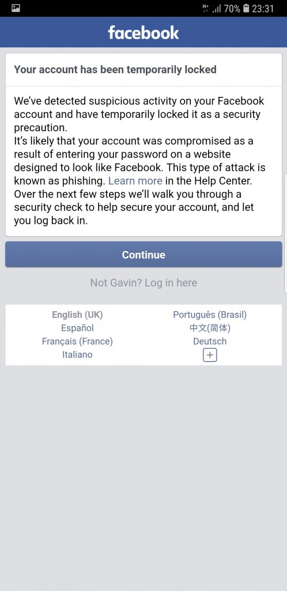
Task: Click Not Gavin? Log in here
Action: [x=143, y=283]
